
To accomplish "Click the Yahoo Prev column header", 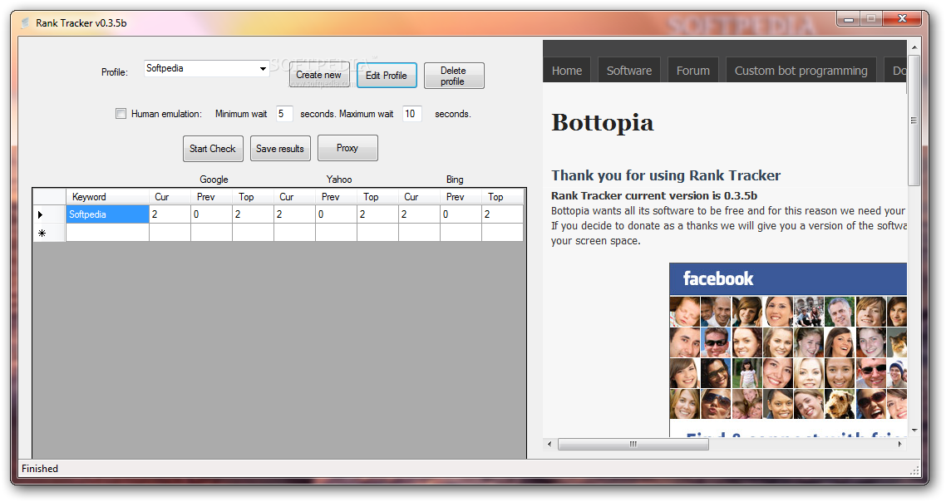I will pos(336,197).
